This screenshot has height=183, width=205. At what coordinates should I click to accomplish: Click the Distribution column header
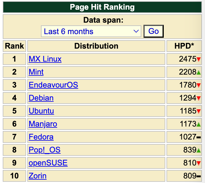96,46
